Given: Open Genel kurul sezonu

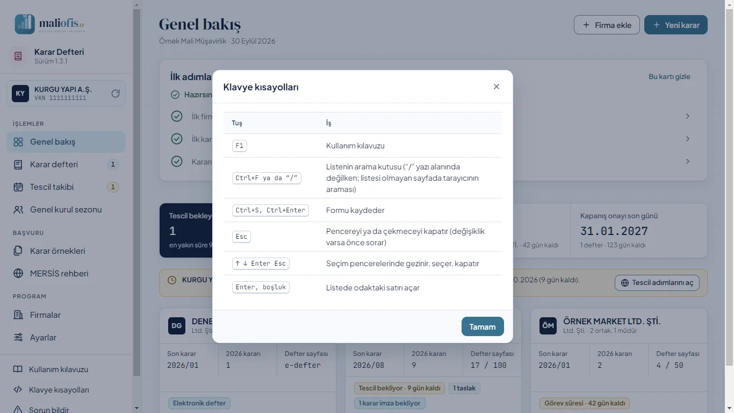Looking at the screenshot, I should pos(66,210).
